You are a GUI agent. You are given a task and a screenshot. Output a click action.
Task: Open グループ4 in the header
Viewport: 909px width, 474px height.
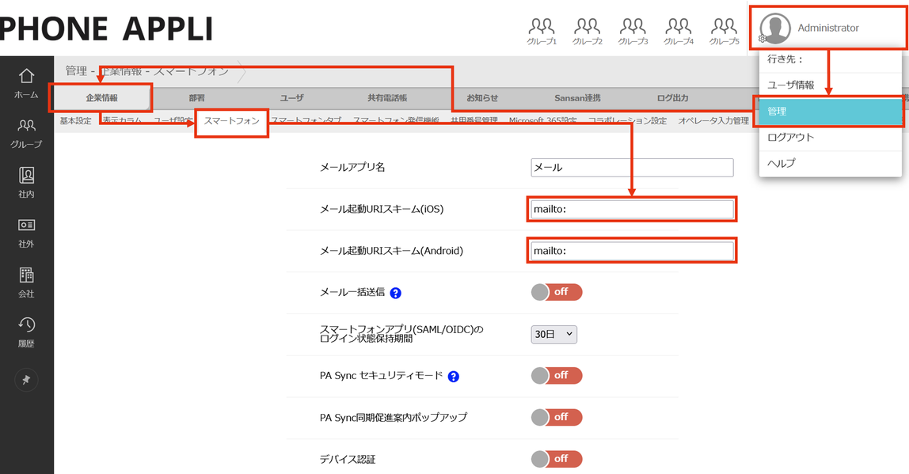click(679, 32)
